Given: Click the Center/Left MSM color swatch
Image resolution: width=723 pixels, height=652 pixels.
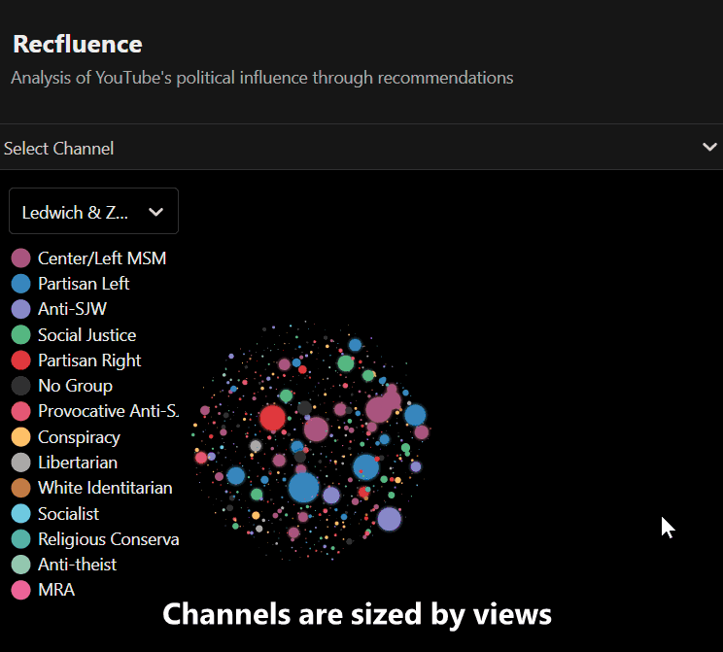Looking at the screenshot, I should pos(20,258).
